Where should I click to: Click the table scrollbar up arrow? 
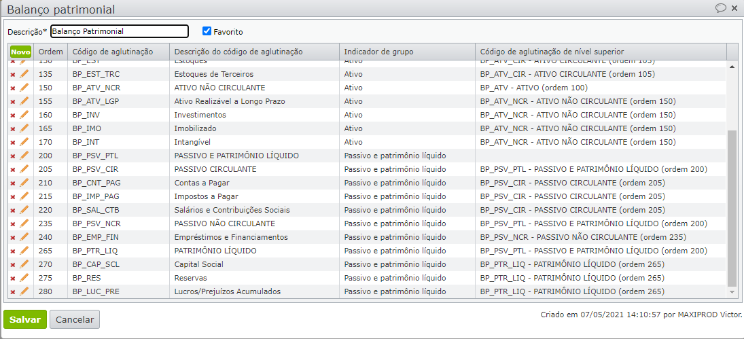tap(732, 66)
